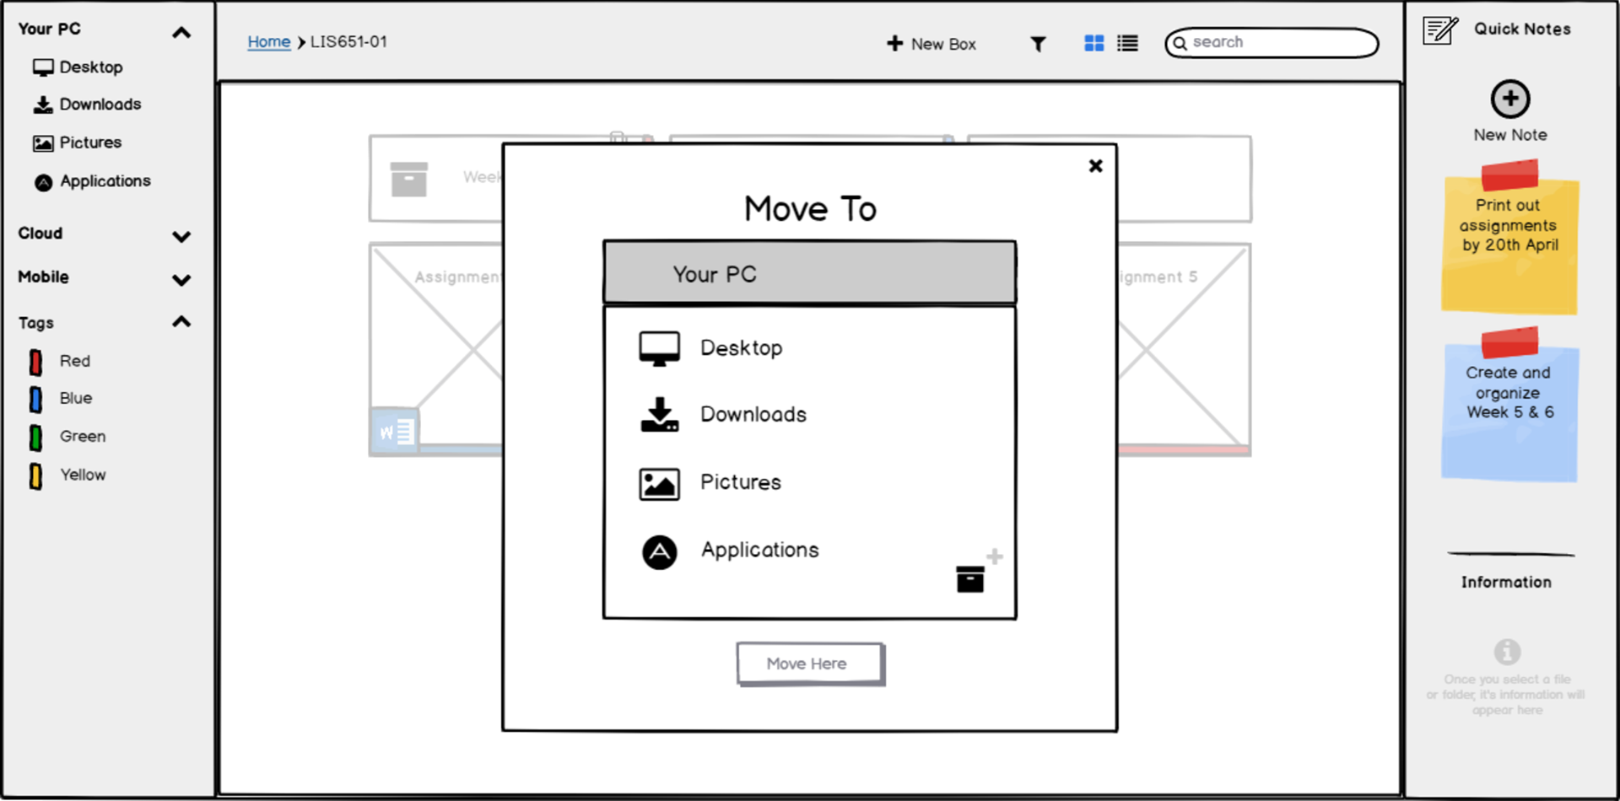Click the Red tag label
Image resolution: width=1620 pixels, height=801 pixels.
coord(75,361)
